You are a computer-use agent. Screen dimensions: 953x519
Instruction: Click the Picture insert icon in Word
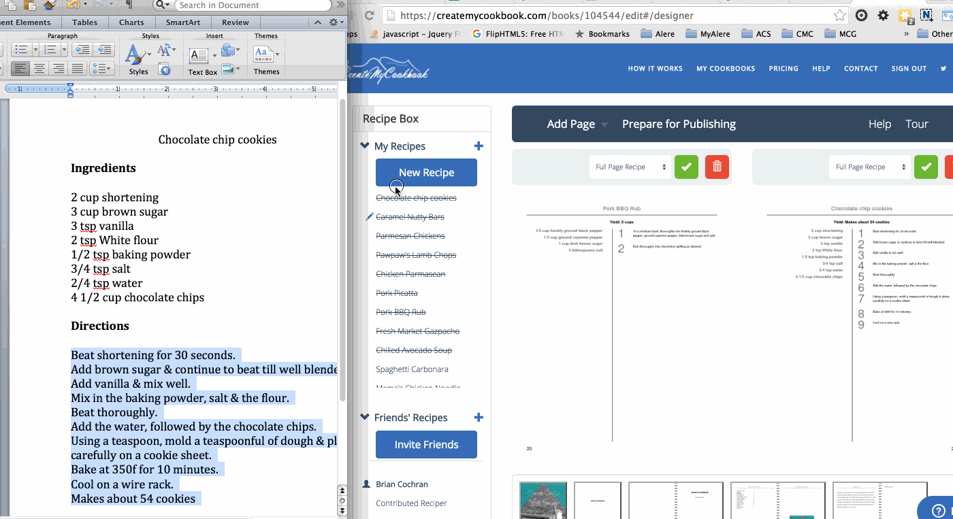point(228,69)
